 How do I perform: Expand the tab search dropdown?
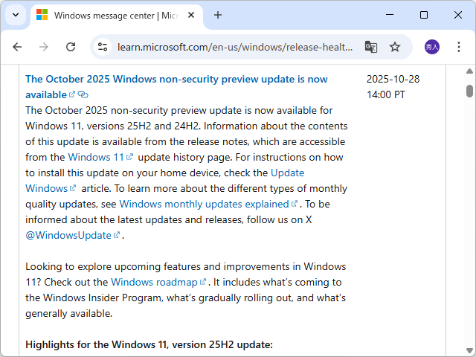(x=15, y=15)
